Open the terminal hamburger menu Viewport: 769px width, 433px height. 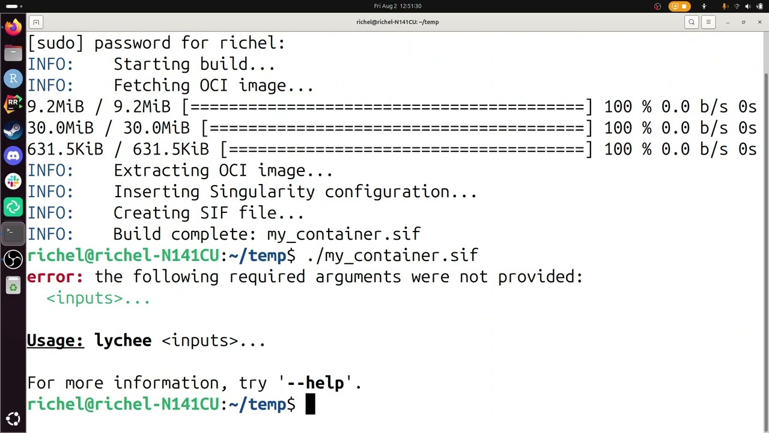click(x=708, y=22)
